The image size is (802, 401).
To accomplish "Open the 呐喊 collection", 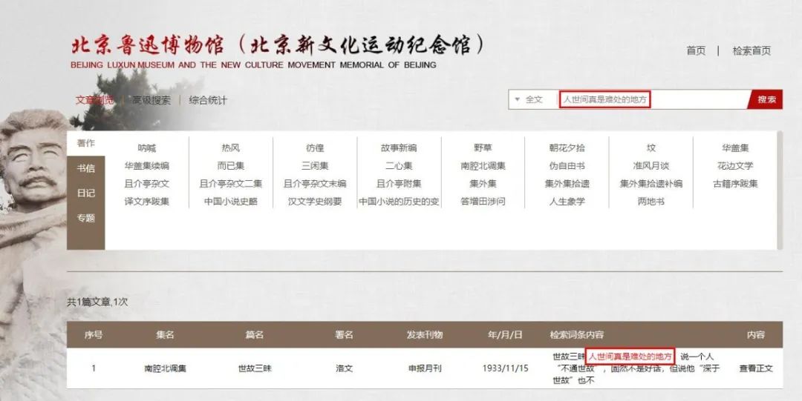I will coord(147,148).
